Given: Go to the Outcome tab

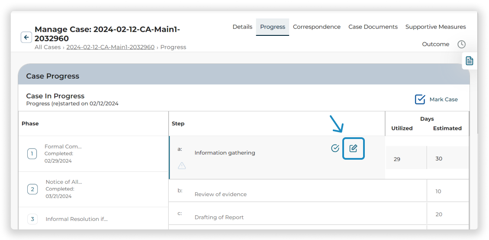Looking at the screenshot, I should coord(435,44).
